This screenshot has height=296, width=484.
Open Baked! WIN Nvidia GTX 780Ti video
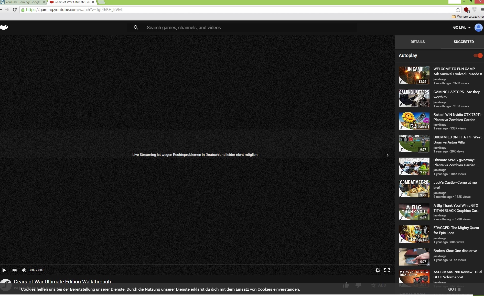(458, 117)
